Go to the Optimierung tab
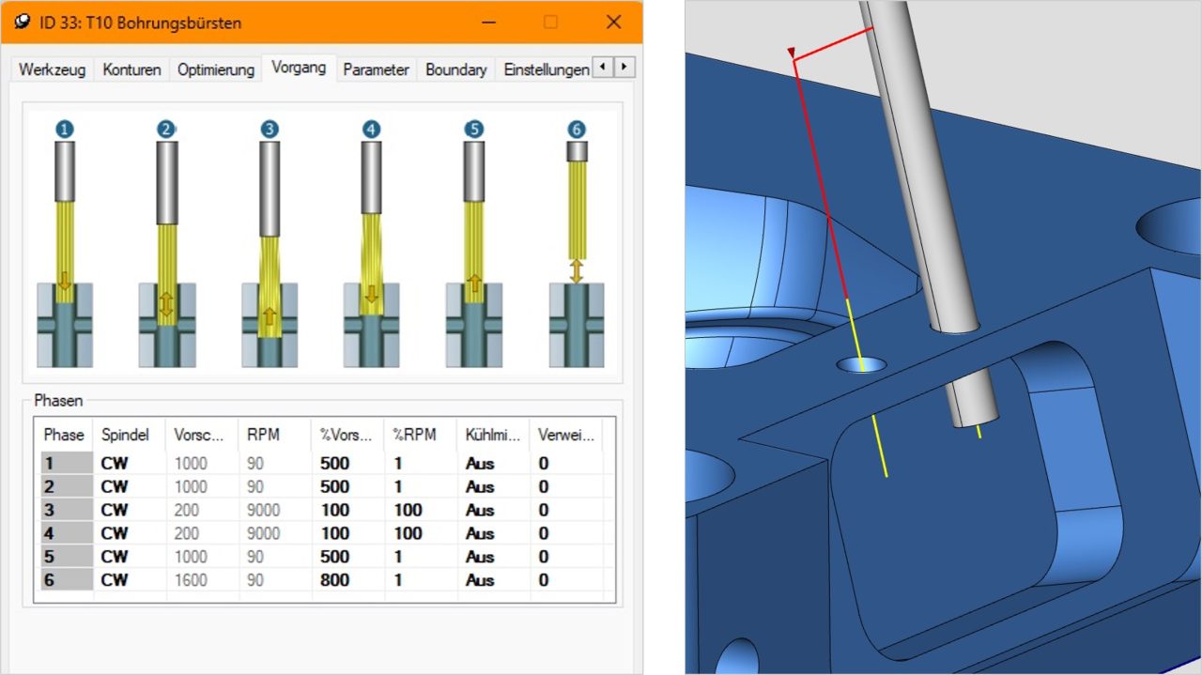Viewport: 1202px width, 675px height. 216,69
